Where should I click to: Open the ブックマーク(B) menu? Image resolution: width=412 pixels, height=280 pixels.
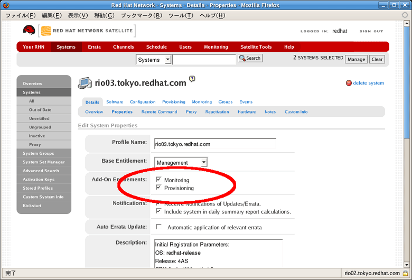coord(142,15)
